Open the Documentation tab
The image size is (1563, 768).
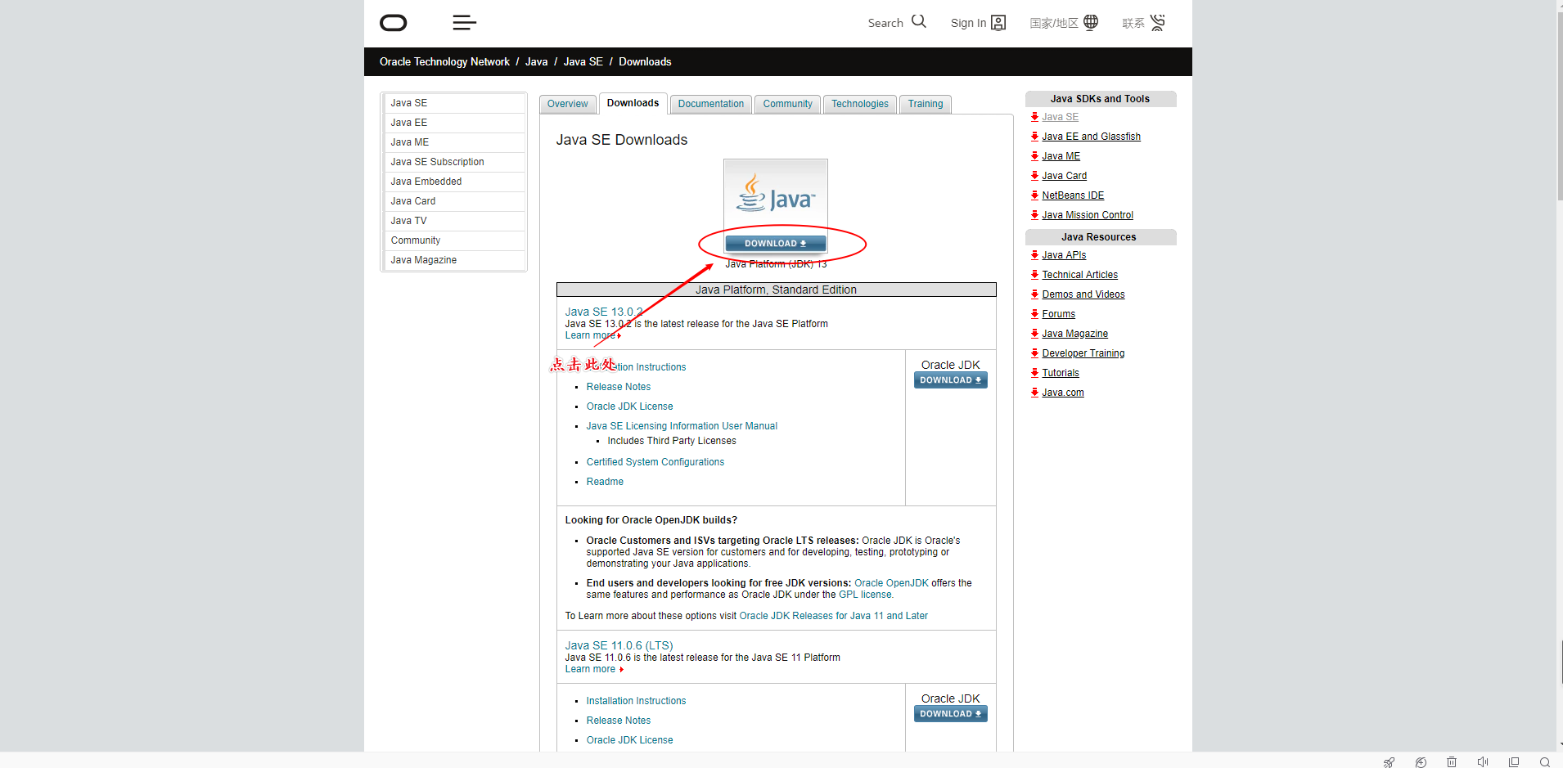click(711, 104)
